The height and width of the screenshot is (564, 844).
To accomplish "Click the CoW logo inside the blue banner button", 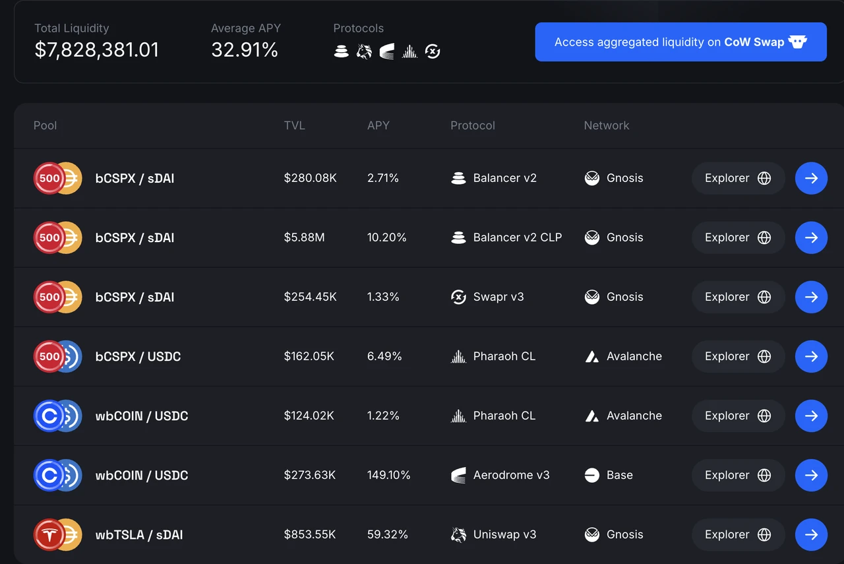I will pos(797,42).
